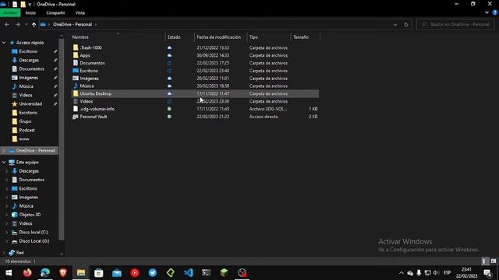Screen dimensions: 499x280
Task: Open the Archivo menu
Action: tap(10, 12)
